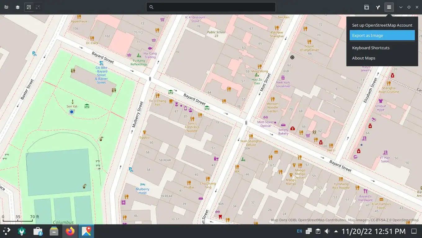Click the dimmed dashed-corner zoom button in the header
The height and width of the screenshot is (238, 422).
38,7
